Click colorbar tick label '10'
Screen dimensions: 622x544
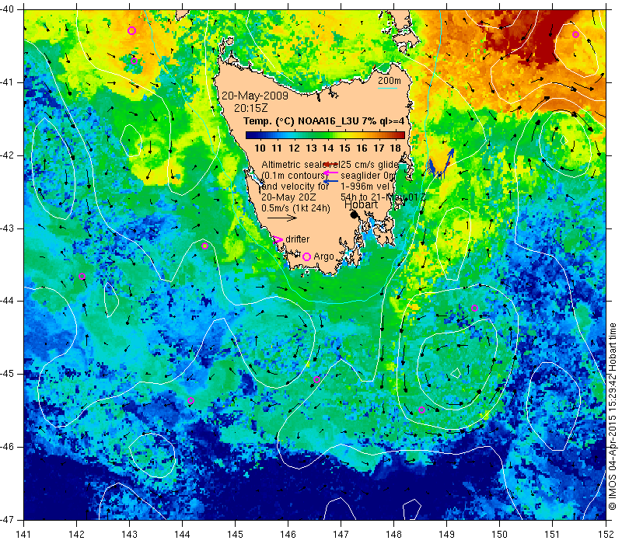pos(260,148)
